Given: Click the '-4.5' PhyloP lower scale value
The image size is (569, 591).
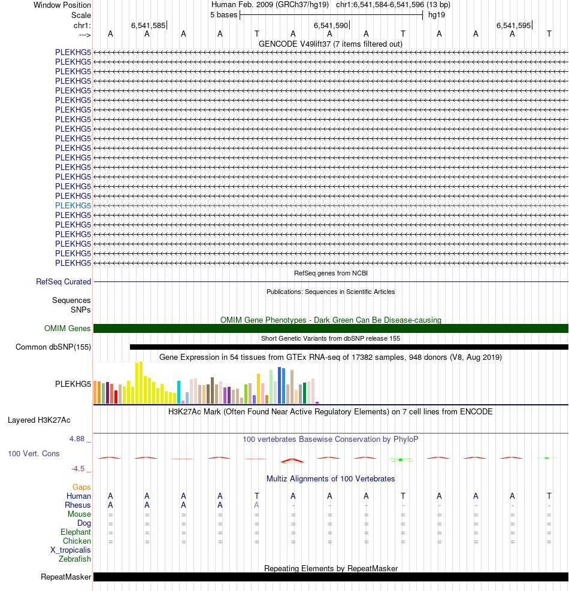Looking at the screenshot, I should [78, 468].
